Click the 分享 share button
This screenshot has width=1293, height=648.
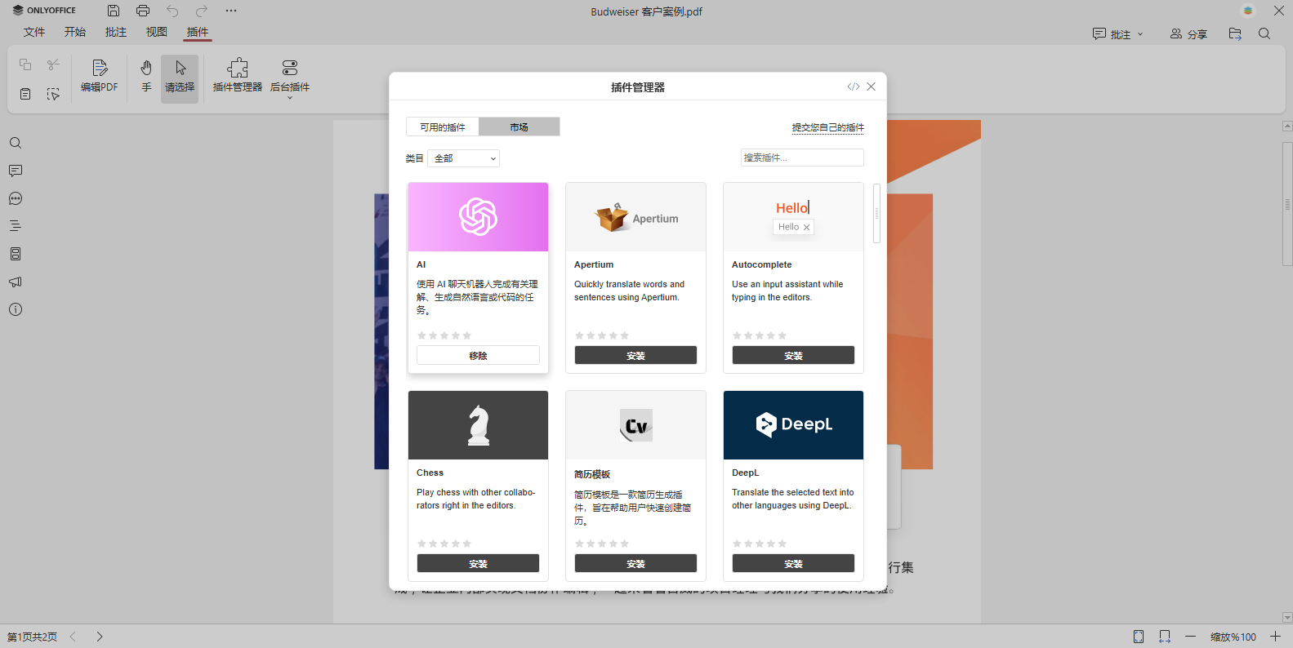coord(1188,34)
